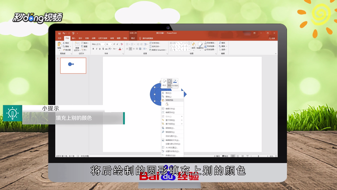This screenshot has width=337, height=190.
Task: Select the triangle shape in shapes gallery
Action: pos(174,46)
